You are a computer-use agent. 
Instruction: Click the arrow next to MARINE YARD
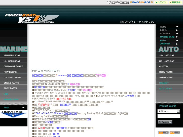coord(177,37)
